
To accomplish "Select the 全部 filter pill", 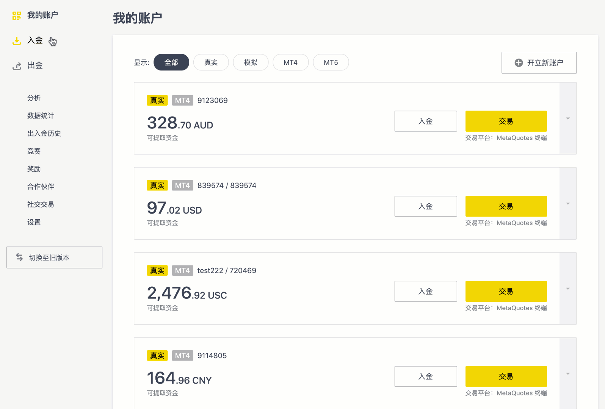I will click(171, 62).
